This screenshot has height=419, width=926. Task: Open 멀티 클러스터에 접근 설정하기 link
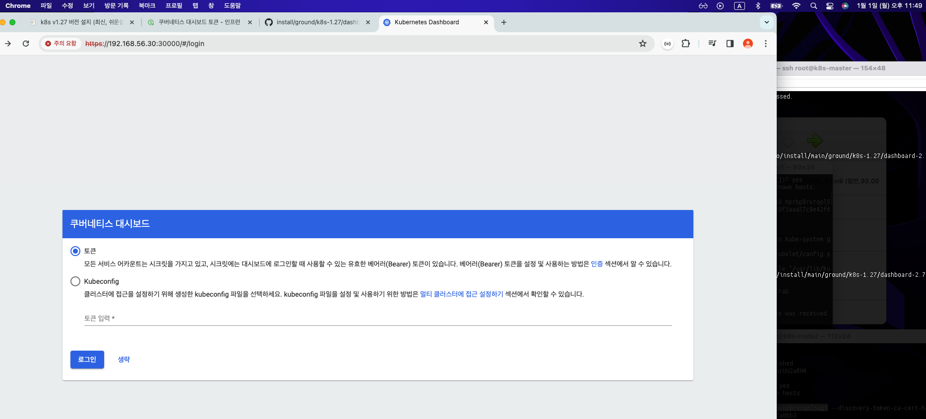click(x=461, y=294)
